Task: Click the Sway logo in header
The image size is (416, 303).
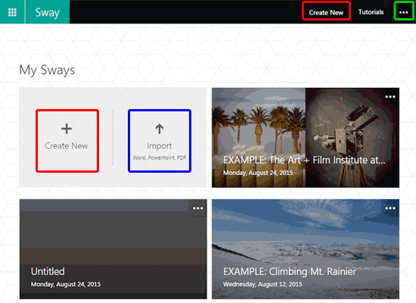Action: 48,12
